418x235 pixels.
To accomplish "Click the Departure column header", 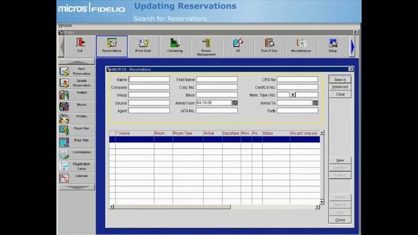I will (231, 133).
